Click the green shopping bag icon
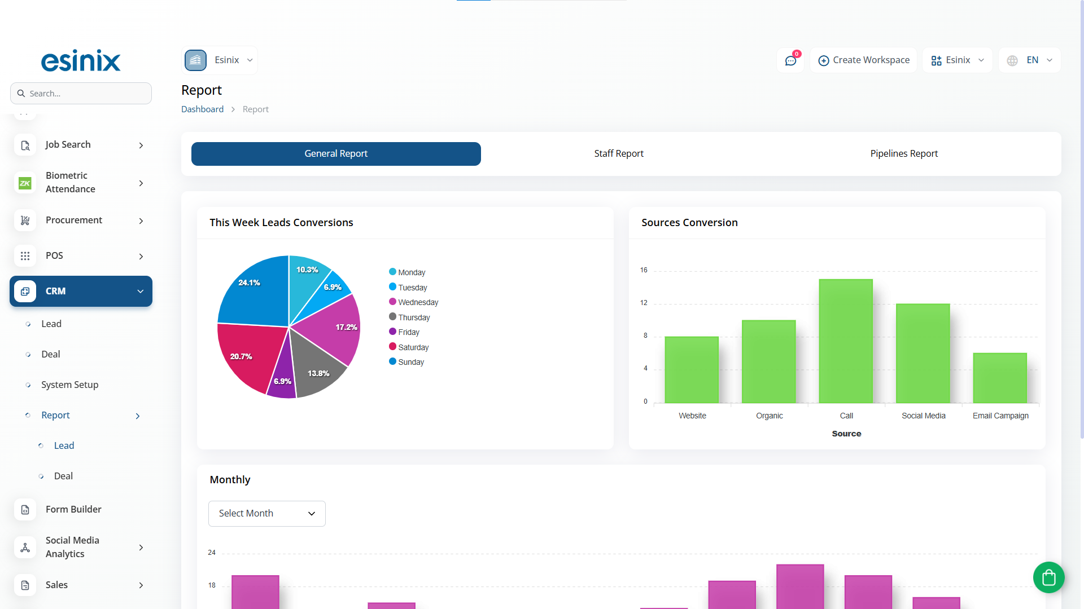This screenshot has width=1084, height=609. pyautogui.click(x=1049, y=577)
